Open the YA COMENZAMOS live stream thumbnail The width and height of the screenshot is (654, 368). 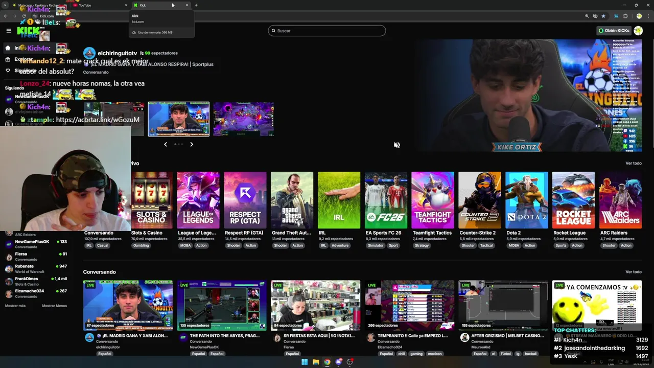[597, 305]
